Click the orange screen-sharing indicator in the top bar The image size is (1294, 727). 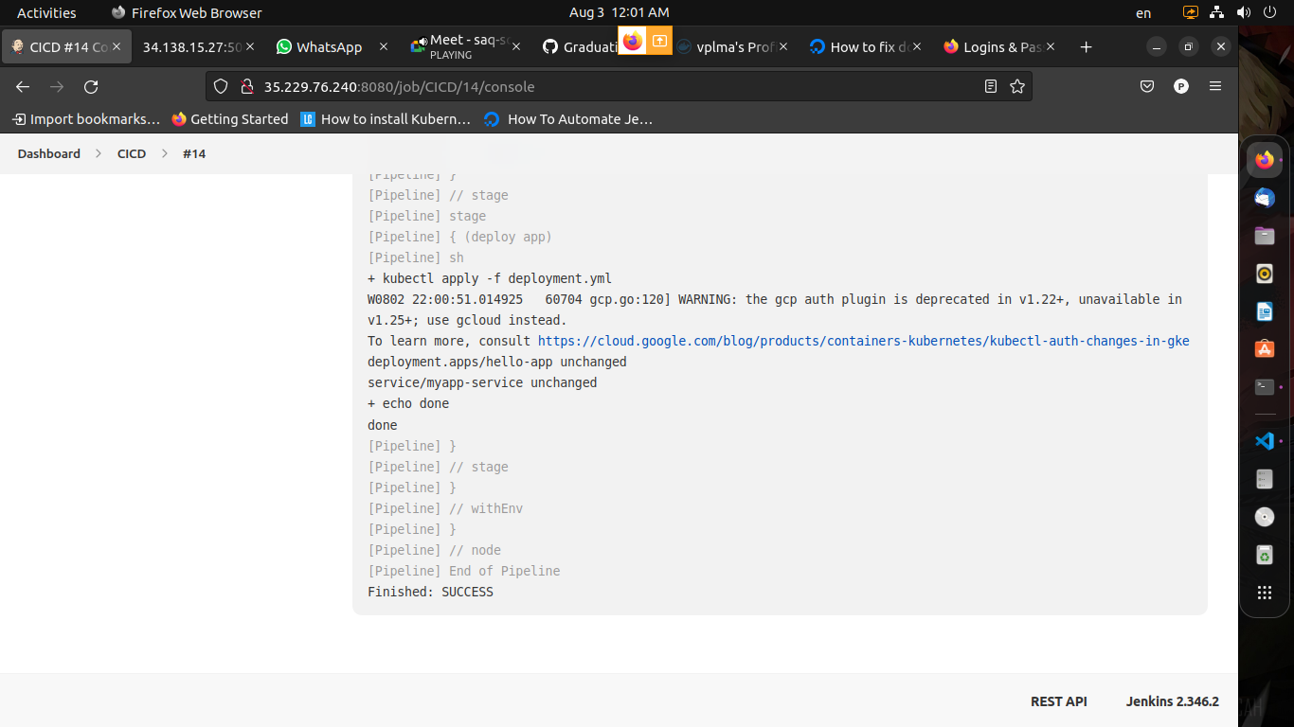click(1189, 12)
